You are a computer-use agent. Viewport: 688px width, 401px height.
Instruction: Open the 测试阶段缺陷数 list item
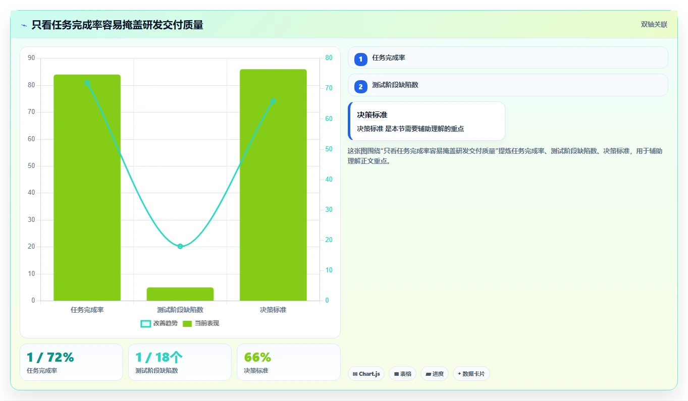tap(508, 85)
